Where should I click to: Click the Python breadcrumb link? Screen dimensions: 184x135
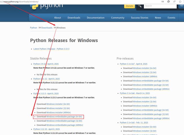(x=34, y=28)
